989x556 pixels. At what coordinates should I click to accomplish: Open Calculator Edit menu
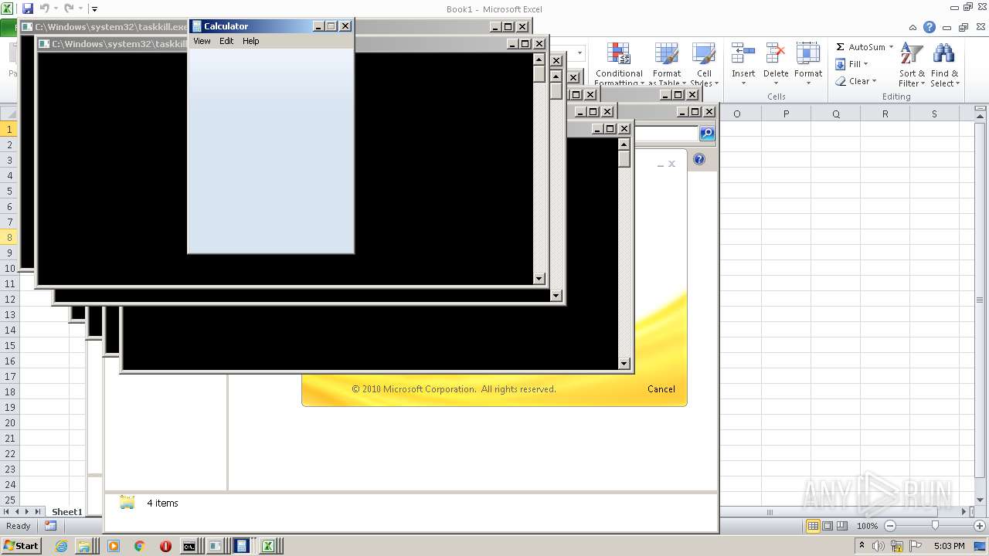tap(226, 41)
